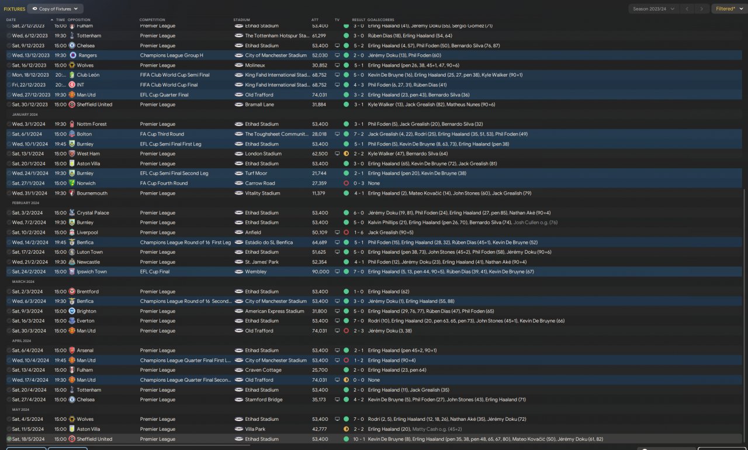Image resolution: width=748 pixels, height=450 pixels.
Task: Click the TV icon in the Arsenal row
Action: pos(337,351)
